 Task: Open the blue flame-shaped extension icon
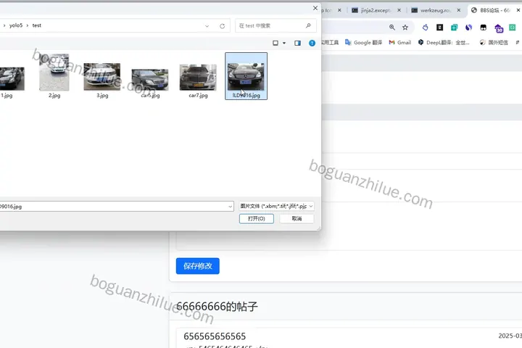click(x=425, y=28)
